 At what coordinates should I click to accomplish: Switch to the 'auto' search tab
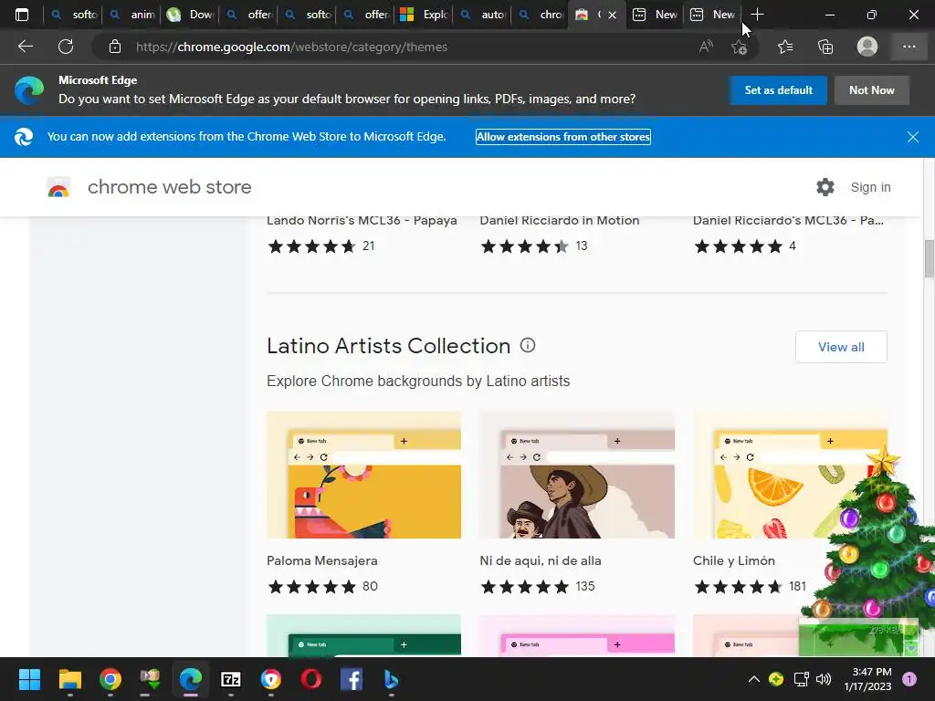(482, 15)
